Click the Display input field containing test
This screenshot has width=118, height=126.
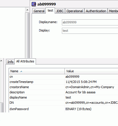click(x=90, y=31)
